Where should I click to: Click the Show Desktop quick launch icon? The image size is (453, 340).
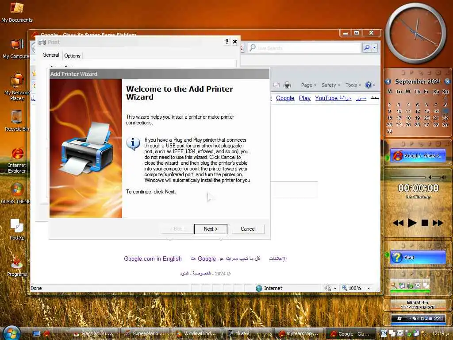(x=36, y=334)
